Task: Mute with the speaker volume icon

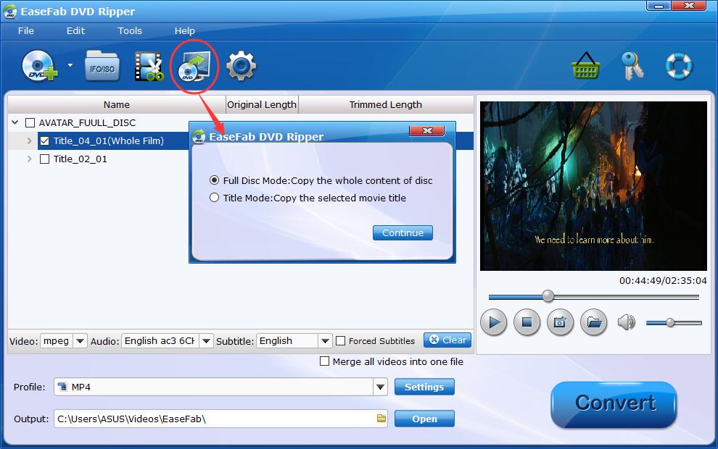Action: click(x=626, y=322)
